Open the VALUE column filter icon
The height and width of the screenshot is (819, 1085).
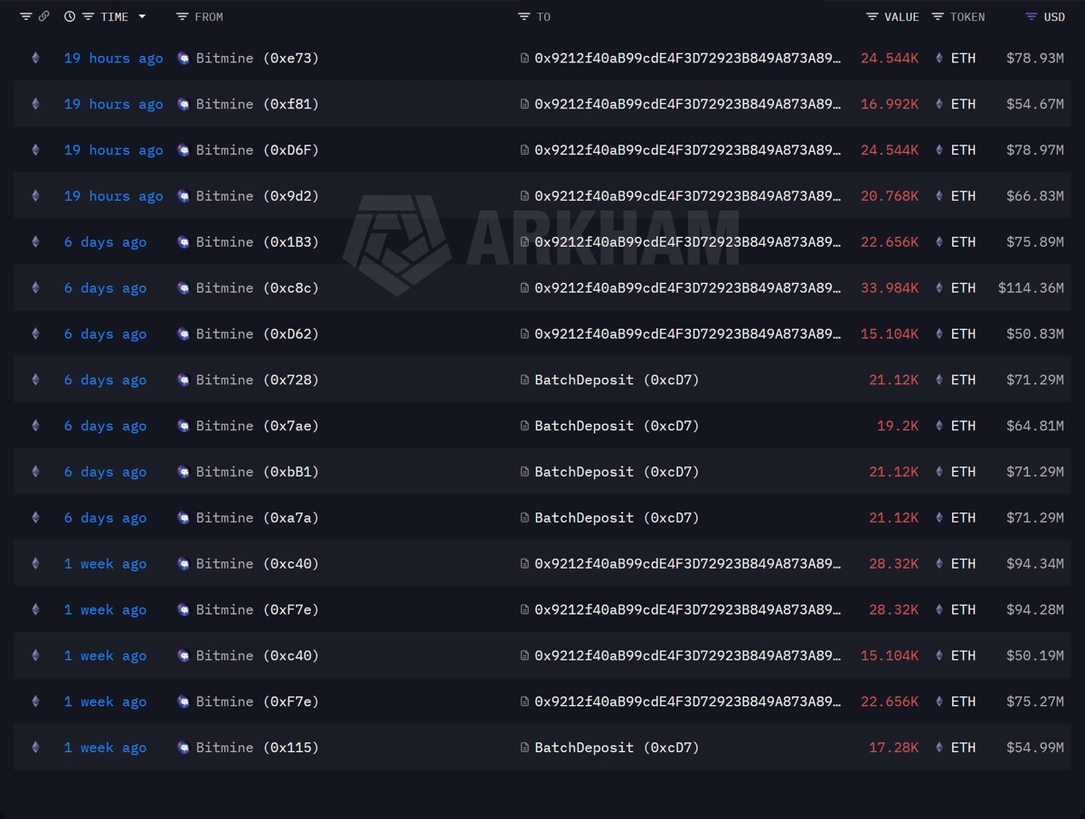pos(873,16)
